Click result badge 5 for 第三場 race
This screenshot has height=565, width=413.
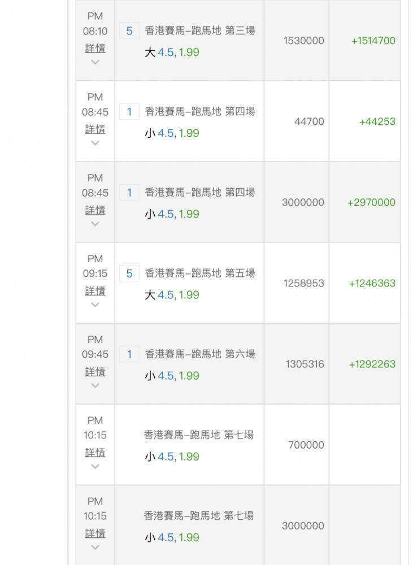[x=129, y=31]
